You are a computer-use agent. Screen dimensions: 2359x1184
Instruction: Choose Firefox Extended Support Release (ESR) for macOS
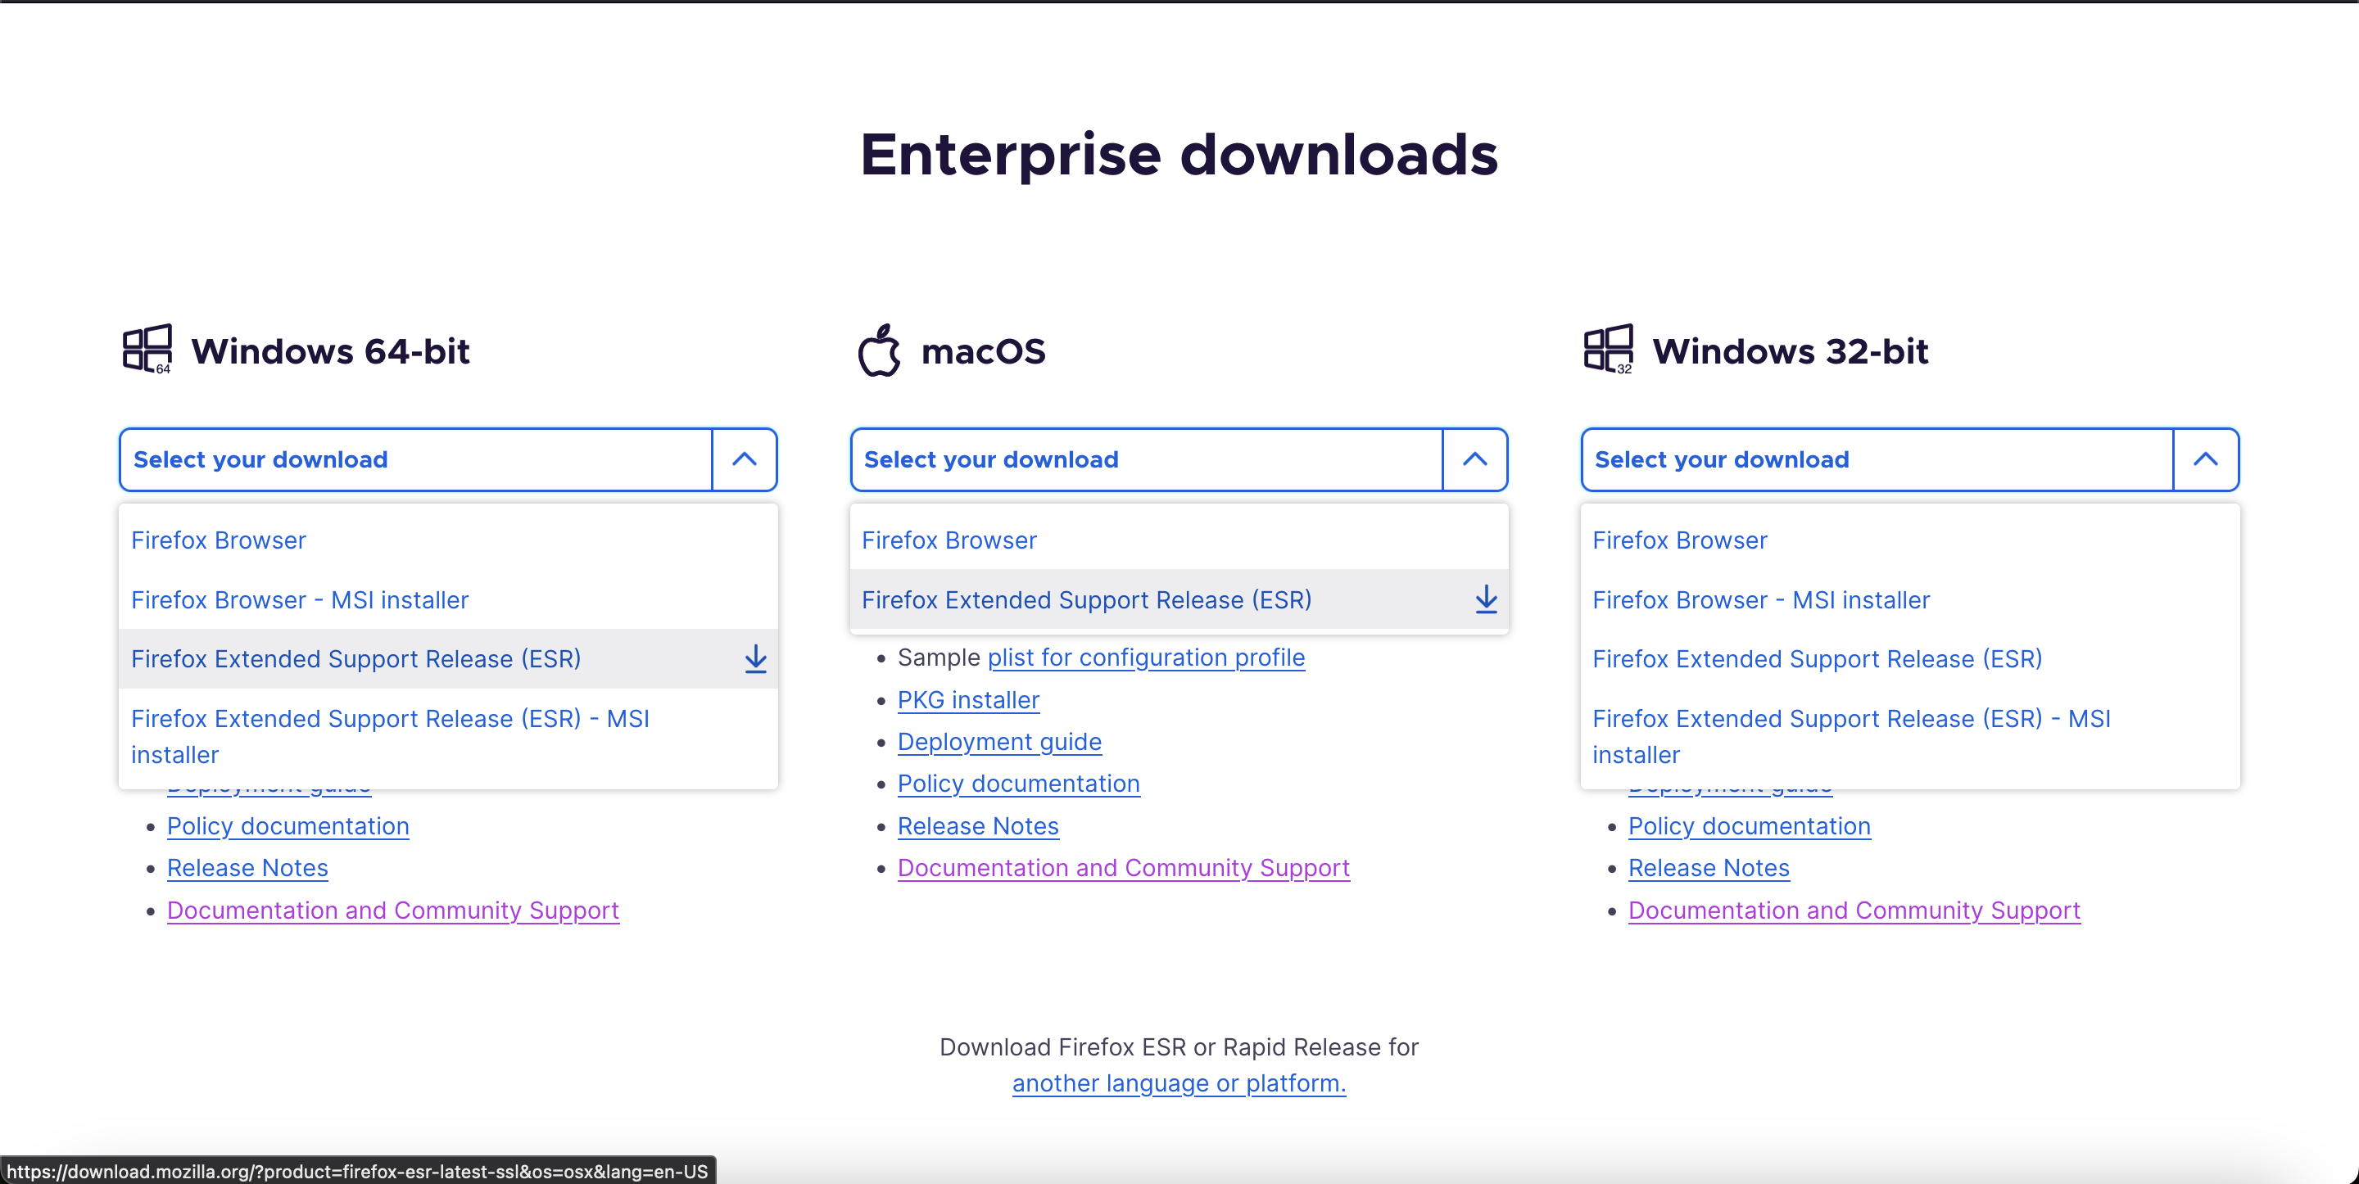[1179, 600]
